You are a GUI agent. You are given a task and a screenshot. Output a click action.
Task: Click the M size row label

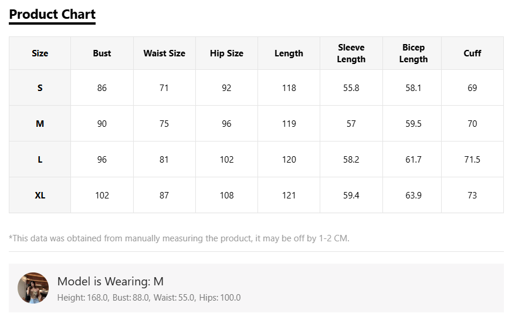pos(40,124)
